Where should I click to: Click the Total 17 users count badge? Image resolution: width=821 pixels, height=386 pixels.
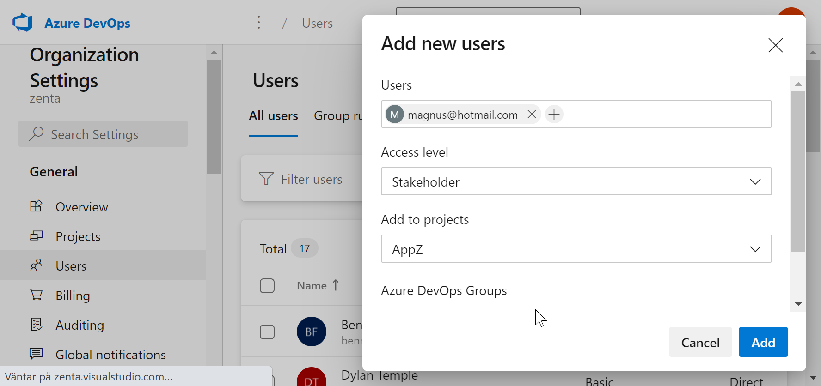tap(304, 248)
